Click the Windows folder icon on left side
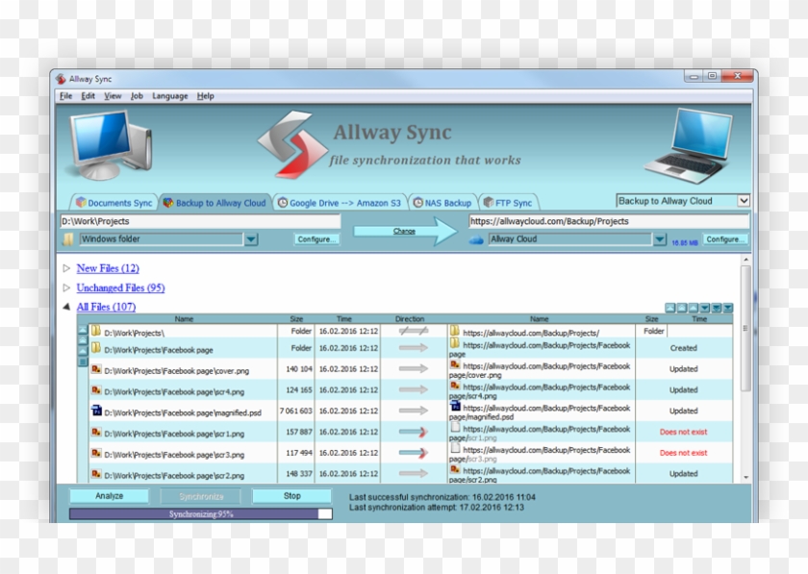This screenshot has width=808, height=574. pos(70,239)
